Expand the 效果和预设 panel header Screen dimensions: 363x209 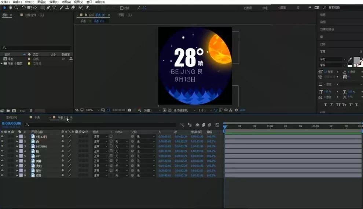[x=327, y=29]
